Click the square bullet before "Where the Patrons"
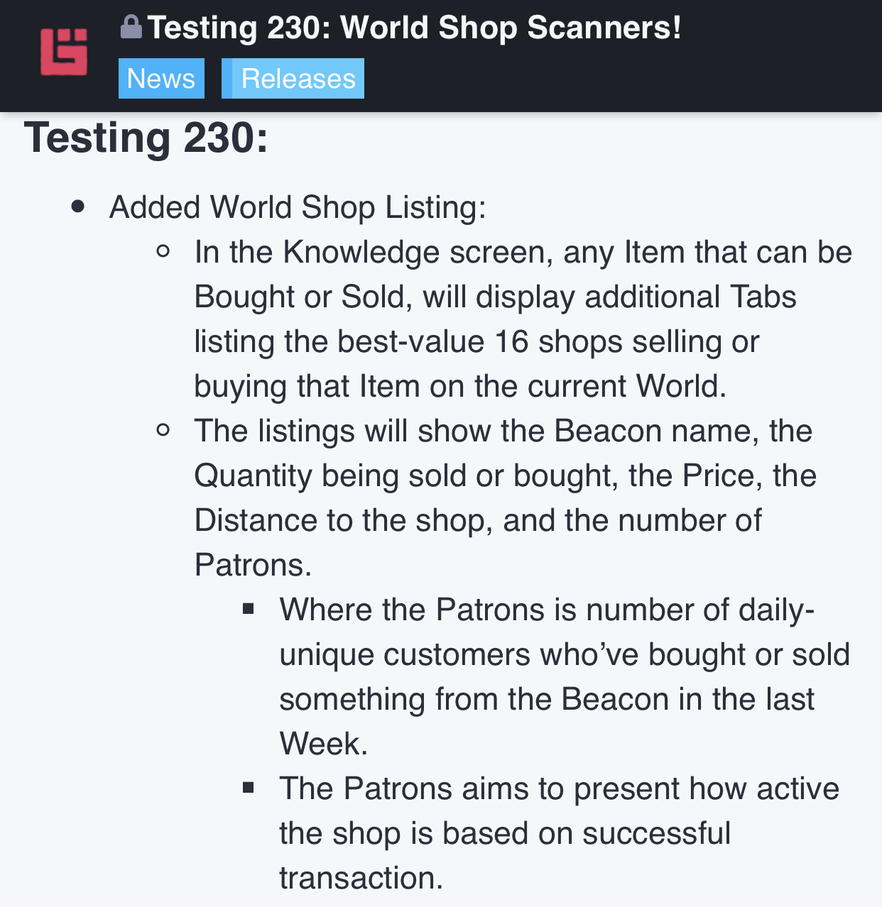This screenshot has width=882, height=907. tap(249, 609)
